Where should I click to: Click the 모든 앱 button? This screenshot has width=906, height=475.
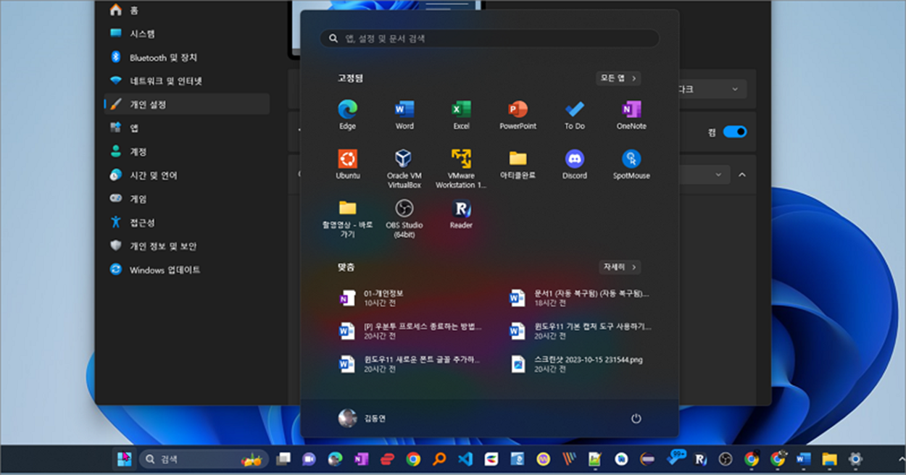618,78
